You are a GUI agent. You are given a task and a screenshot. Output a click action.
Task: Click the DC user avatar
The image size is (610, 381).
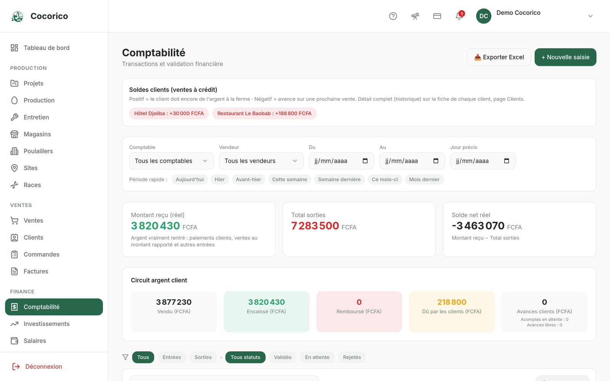pos(484,16)
